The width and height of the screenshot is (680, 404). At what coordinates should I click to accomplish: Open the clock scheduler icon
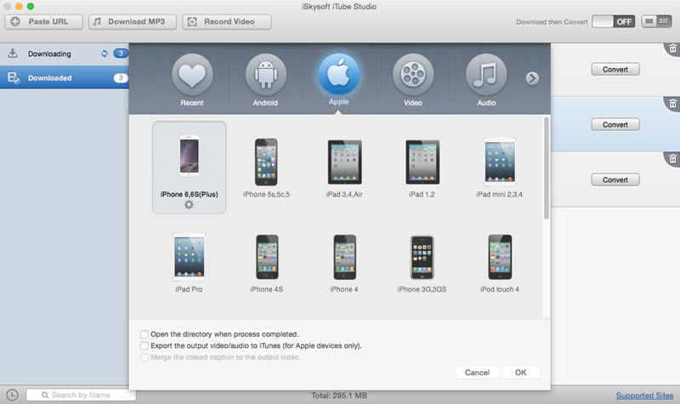click(x=12, y=395)
